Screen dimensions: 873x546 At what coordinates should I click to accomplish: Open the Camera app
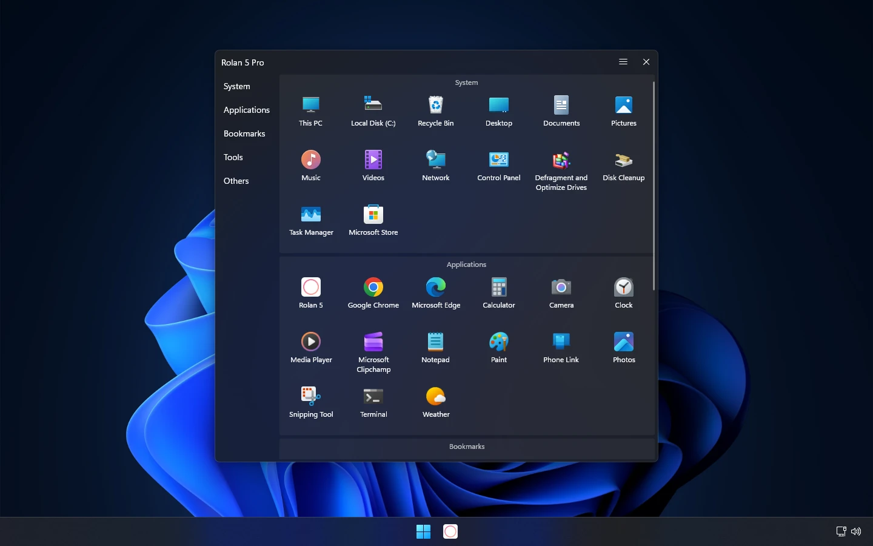[561, 293]
